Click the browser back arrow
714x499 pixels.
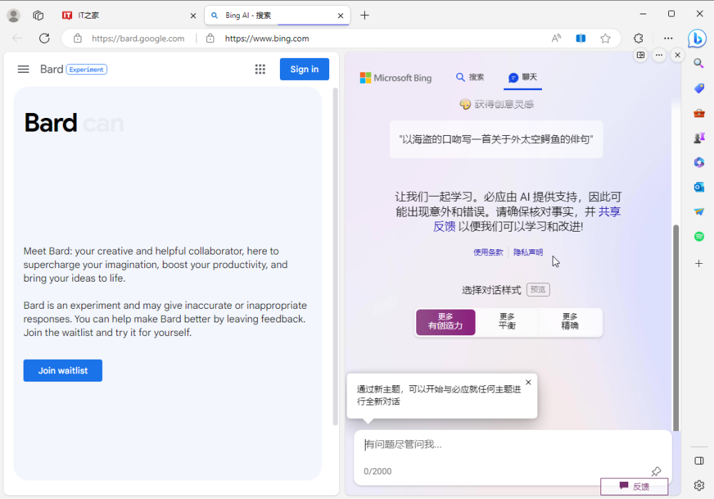tap(17, 39)
